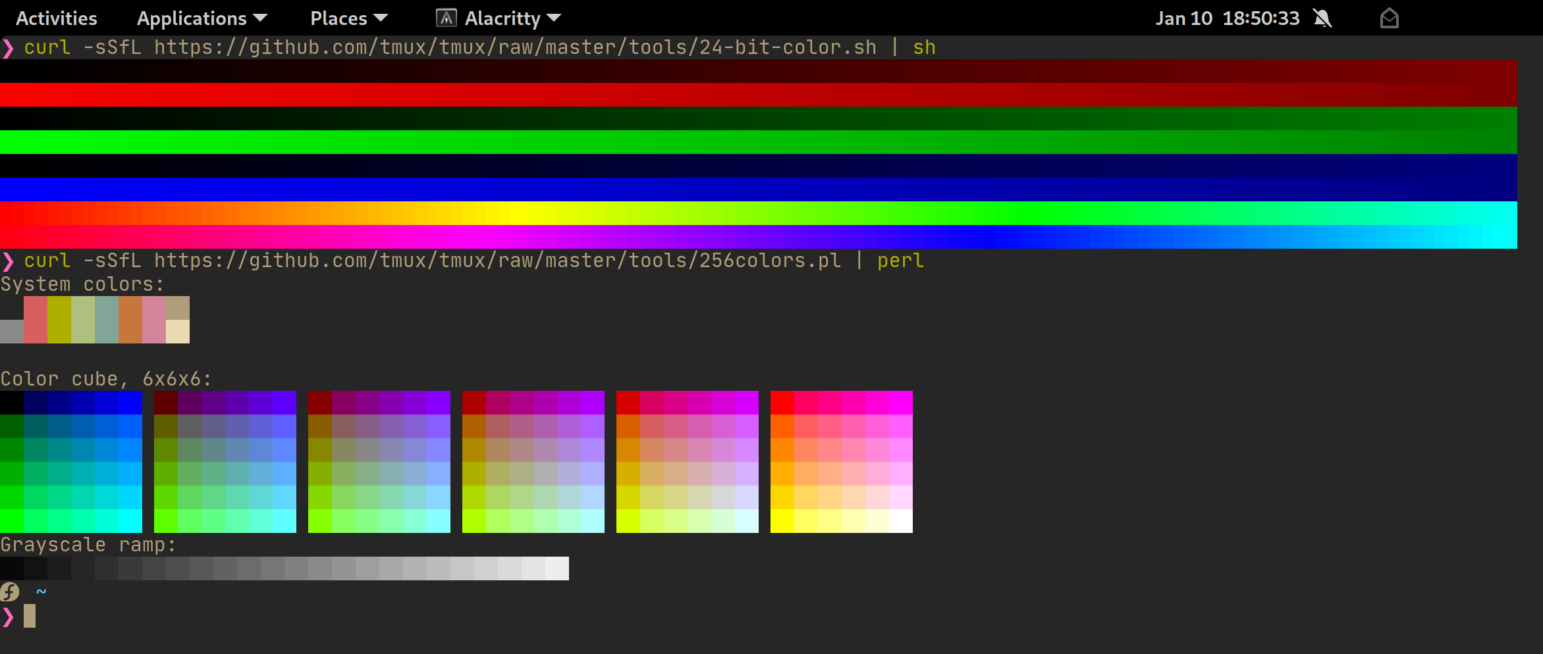Click the pure yellow swatch in last cube

point(782,521)
